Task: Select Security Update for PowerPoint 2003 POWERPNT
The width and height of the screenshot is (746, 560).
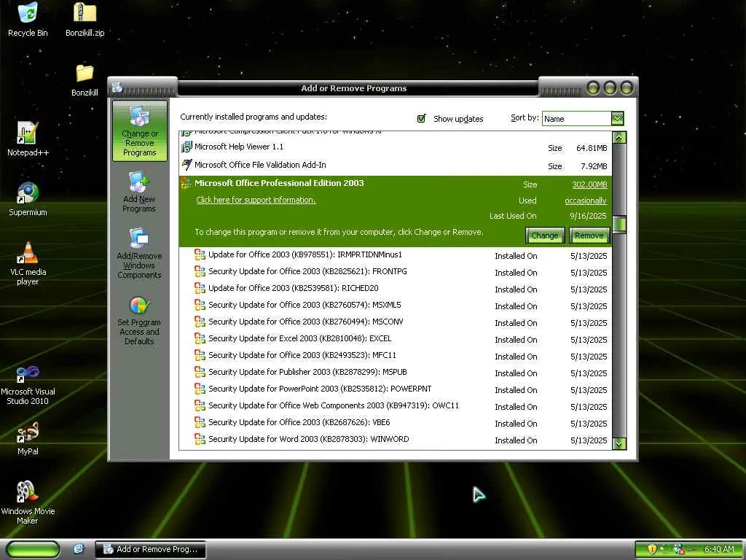Action: click(395, 389)
